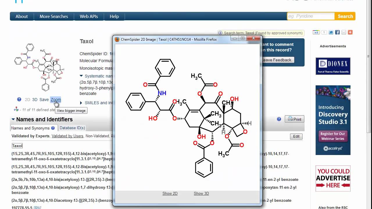Open the [RN] link after 197778-55-5

pos(37,207)
